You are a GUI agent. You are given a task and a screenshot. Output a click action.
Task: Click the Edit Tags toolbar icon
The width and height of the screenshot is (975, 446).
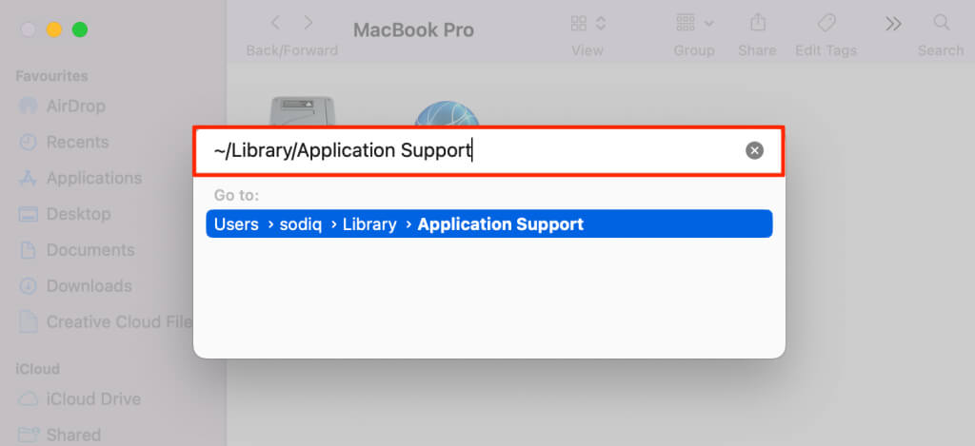coord(826,24)
